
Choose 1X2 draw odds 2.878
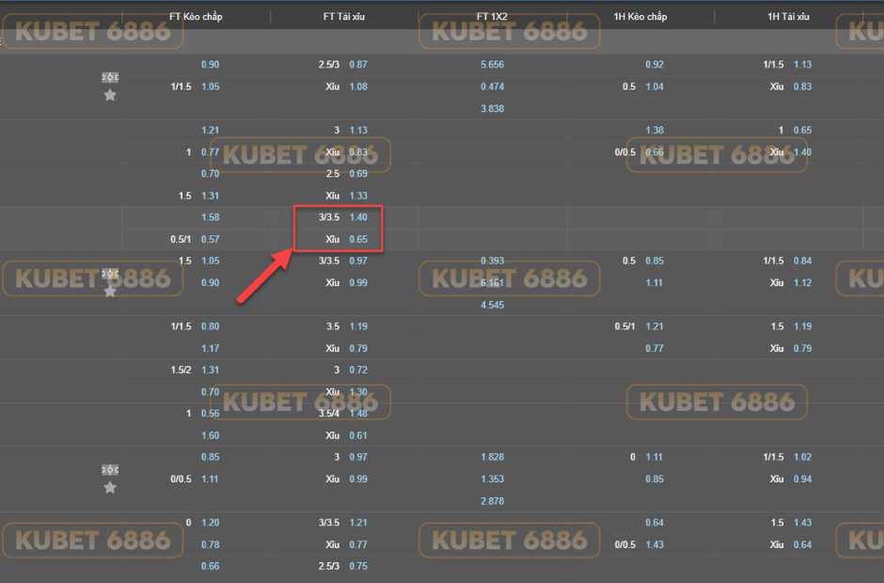492,500
